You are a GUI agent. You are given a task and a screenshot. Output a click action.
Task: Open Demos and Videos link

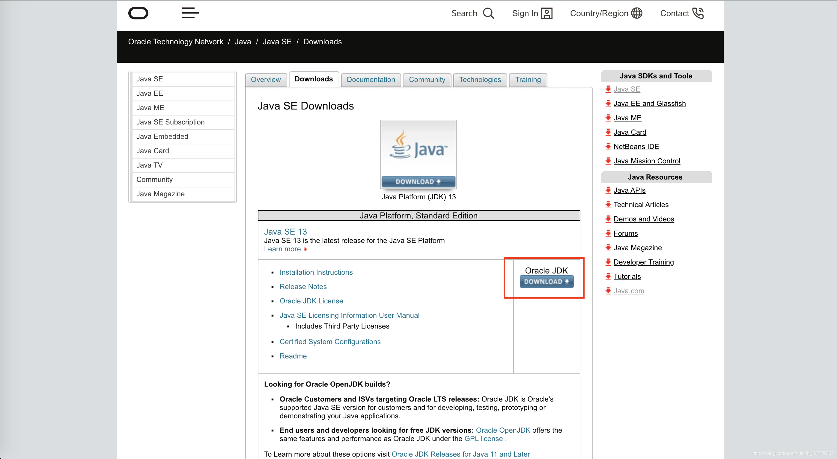click(644, 219)
